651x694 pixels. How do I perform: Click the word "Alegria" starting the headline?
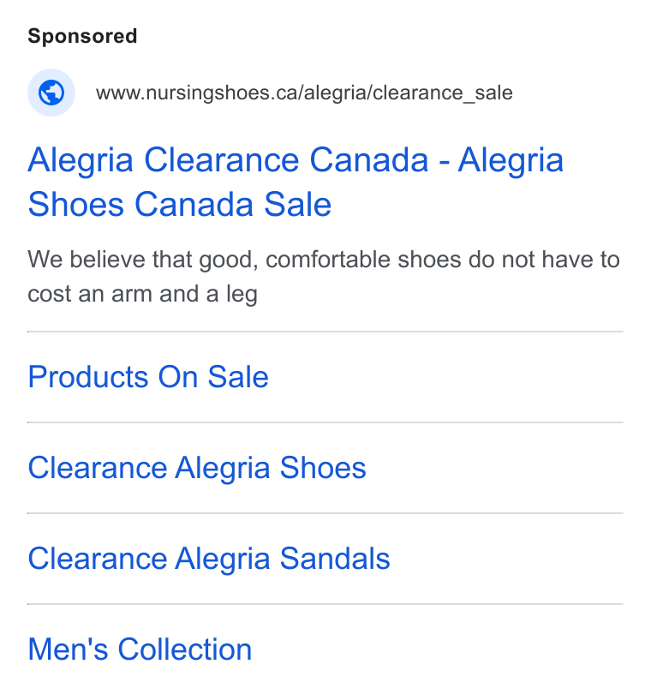(x=81, y=160)
